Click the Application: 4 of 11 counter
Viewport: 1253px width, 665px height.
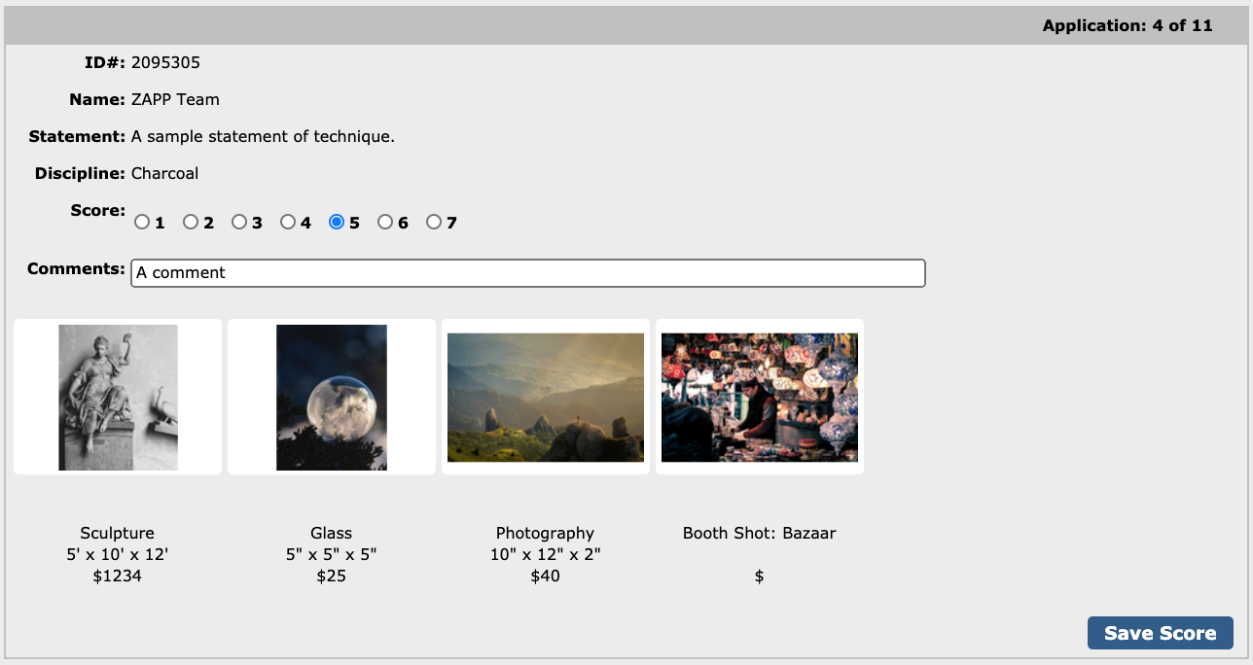pos(1128,25)
